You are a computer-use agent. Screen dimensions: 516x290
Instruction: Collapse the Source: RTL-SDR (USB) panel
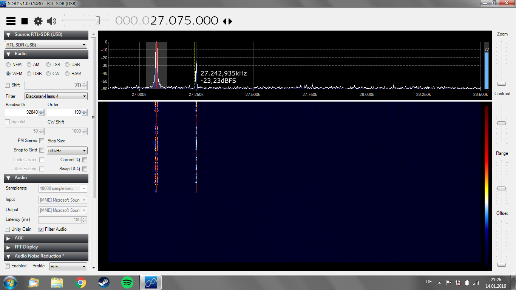46,34
